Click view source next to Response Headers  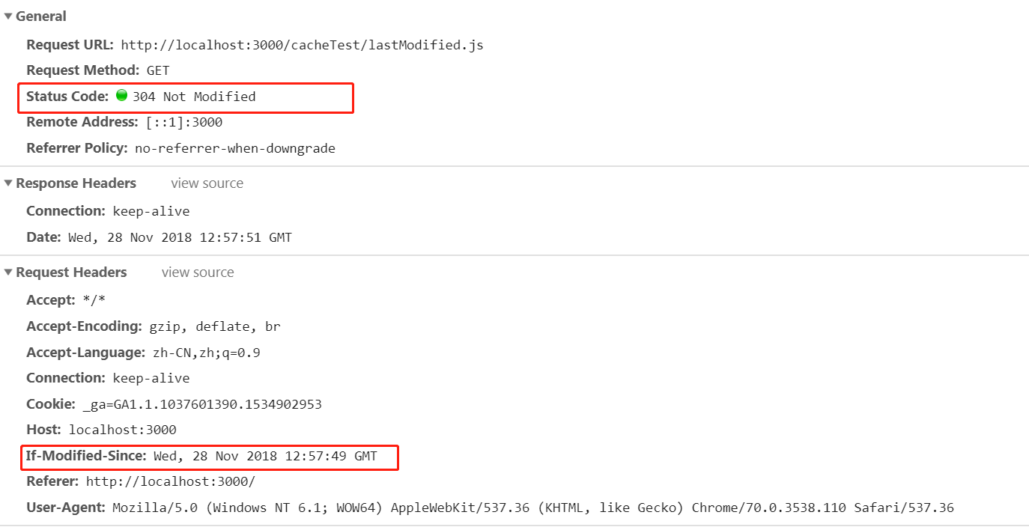click(x=207, y=183)
